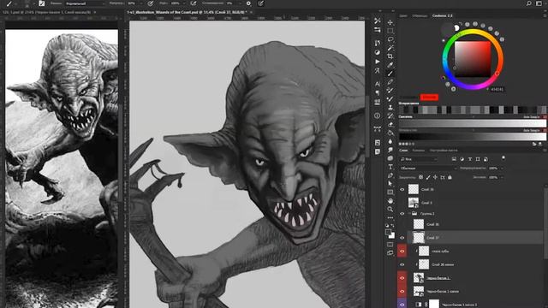Toggle red-marked eye of глаза зубы layer
This screenshot has height=308, width=548.
[x=402, y=251]
